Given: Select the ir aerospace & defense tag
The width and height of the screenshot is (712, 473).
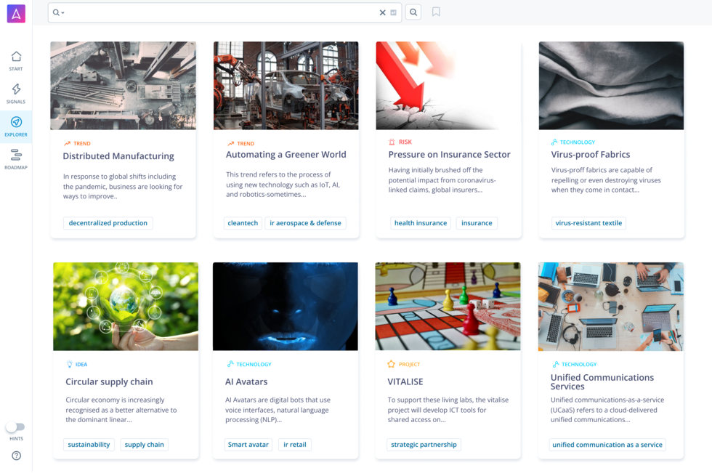Looking at the screenshot, I should point(305,223).
